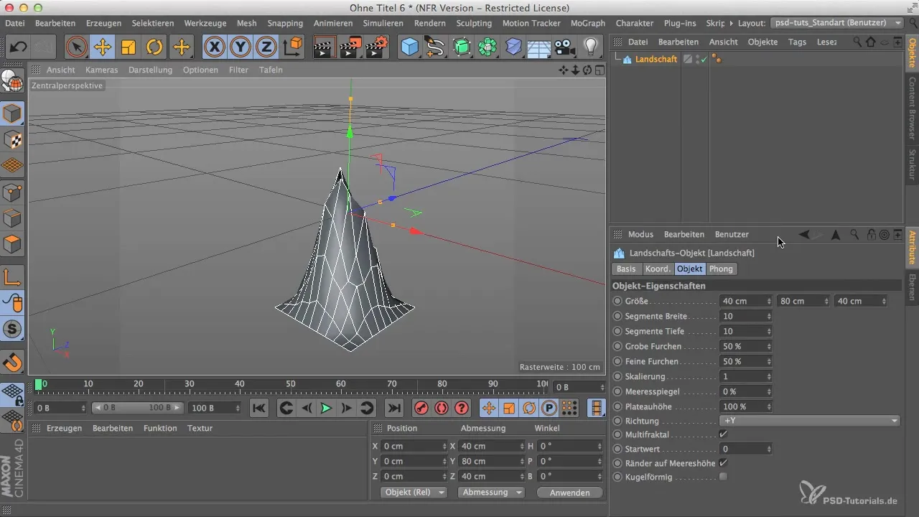
Task: Open the Attribute side tab
Action: click(912, 248)
